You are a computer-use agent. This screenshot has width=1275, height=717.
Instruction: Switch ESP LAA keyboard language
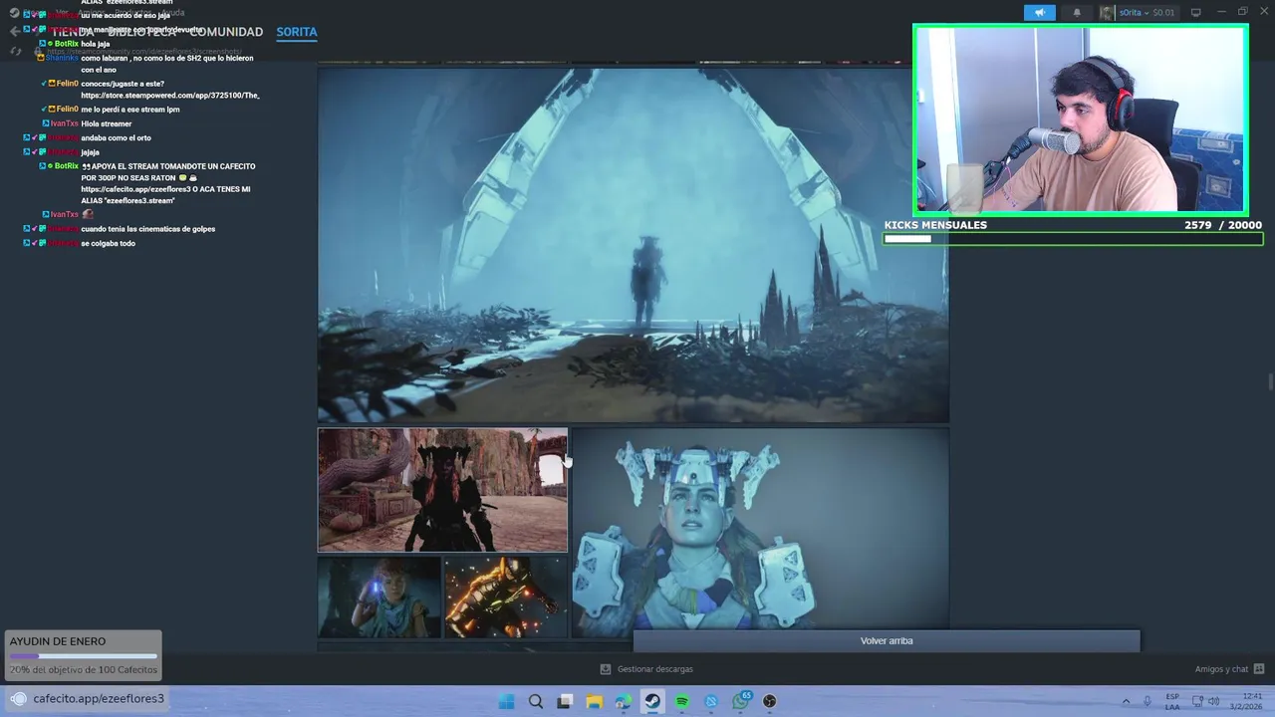(1172, 701)
